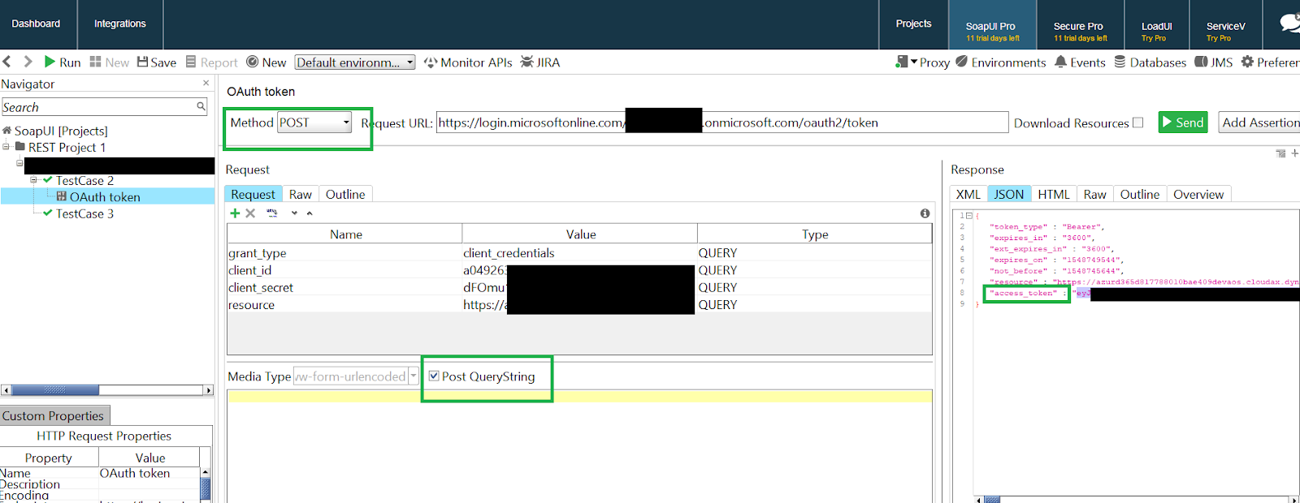The height and width of the screenshot is (503, 1300).
Task: Open Events bell icon
Action: [1060, 62]
